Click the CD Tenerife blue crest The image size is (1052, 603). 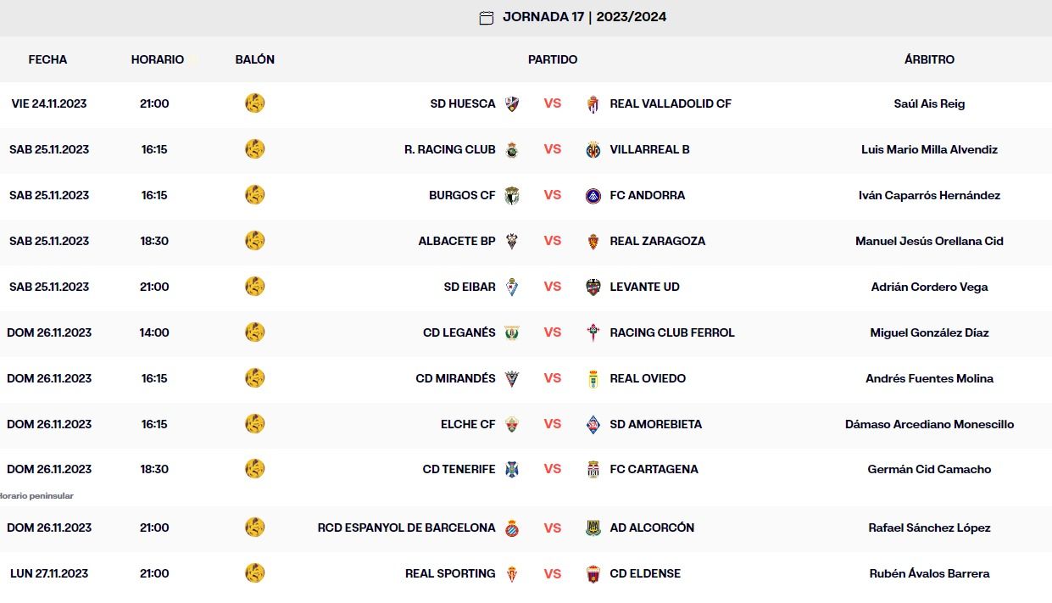tap(512, 470)
